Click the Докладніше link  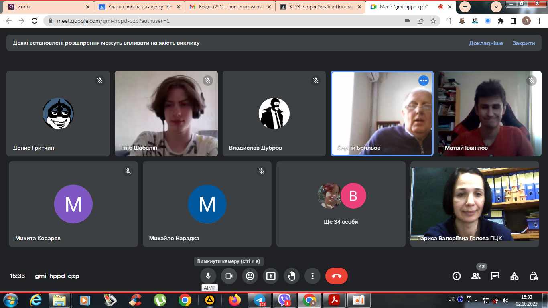[486, 43]
